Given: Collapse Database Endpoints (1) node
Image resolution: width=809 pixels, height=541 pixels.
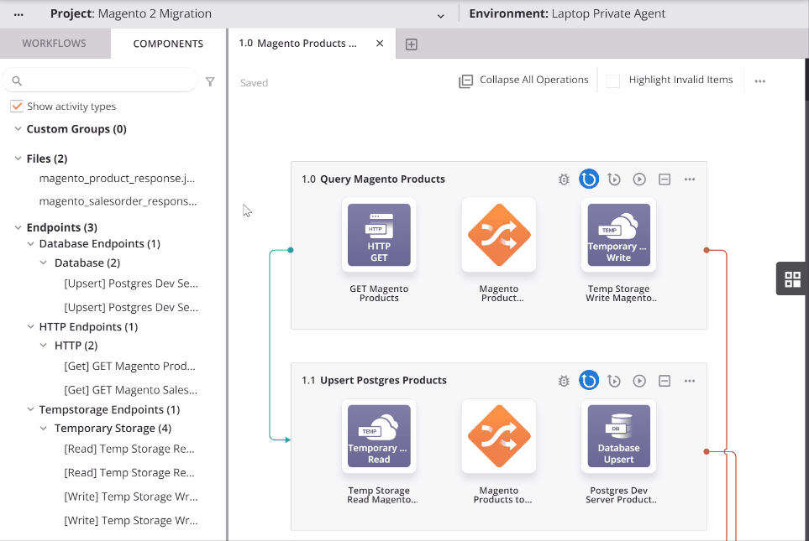Looking at the screenshot, I should coord(30,243).
